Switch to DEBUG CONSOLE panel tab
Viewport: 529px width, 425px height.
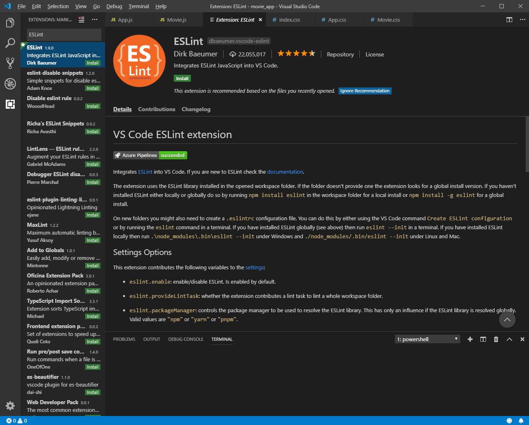[x=186, y=339]
